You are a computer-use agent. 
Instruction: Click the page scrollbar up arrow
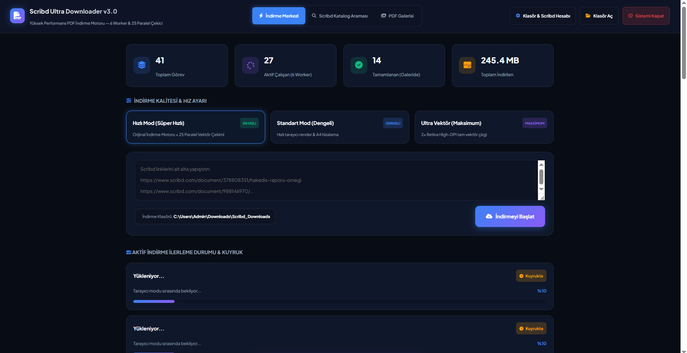click(684, 3)
